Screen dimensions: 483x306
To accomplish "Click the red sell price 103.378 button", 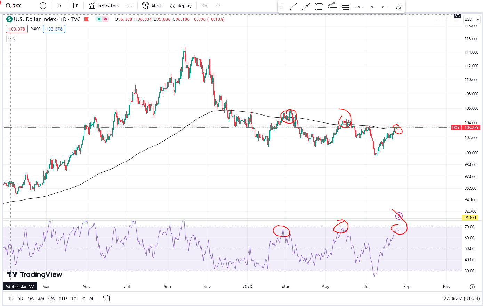I will [17, 29].
